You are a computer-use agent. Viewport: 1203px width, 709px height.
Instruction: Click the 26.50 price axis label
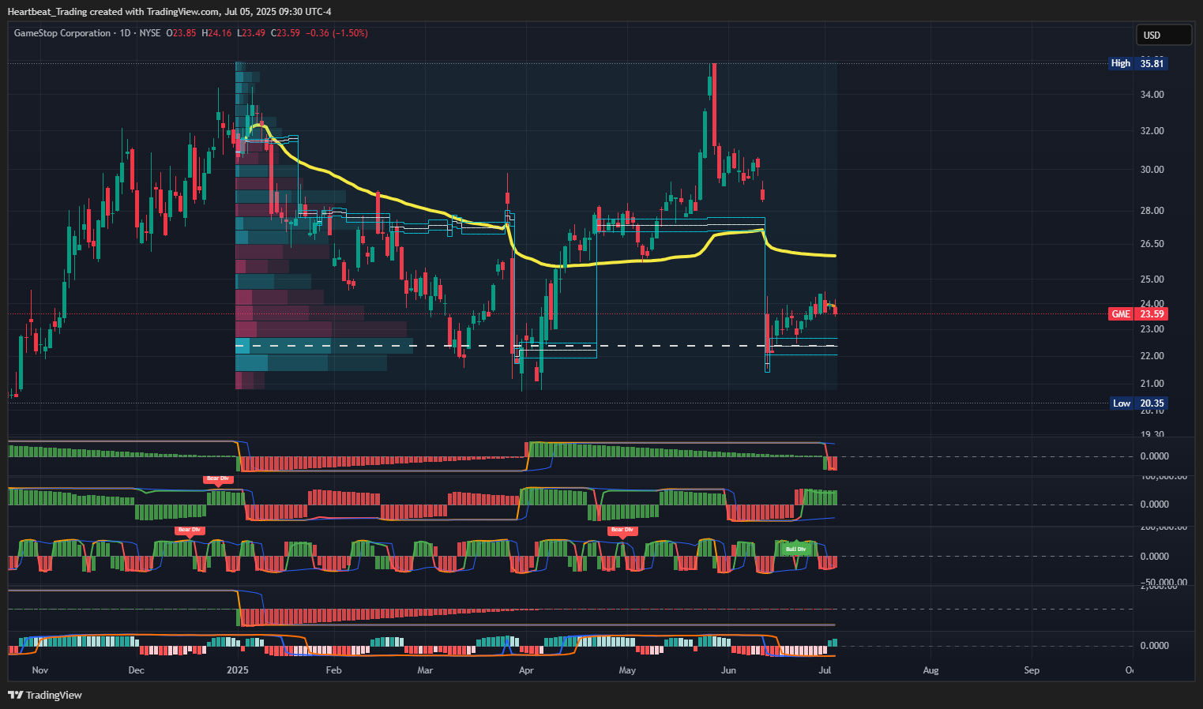point(1152,244)
